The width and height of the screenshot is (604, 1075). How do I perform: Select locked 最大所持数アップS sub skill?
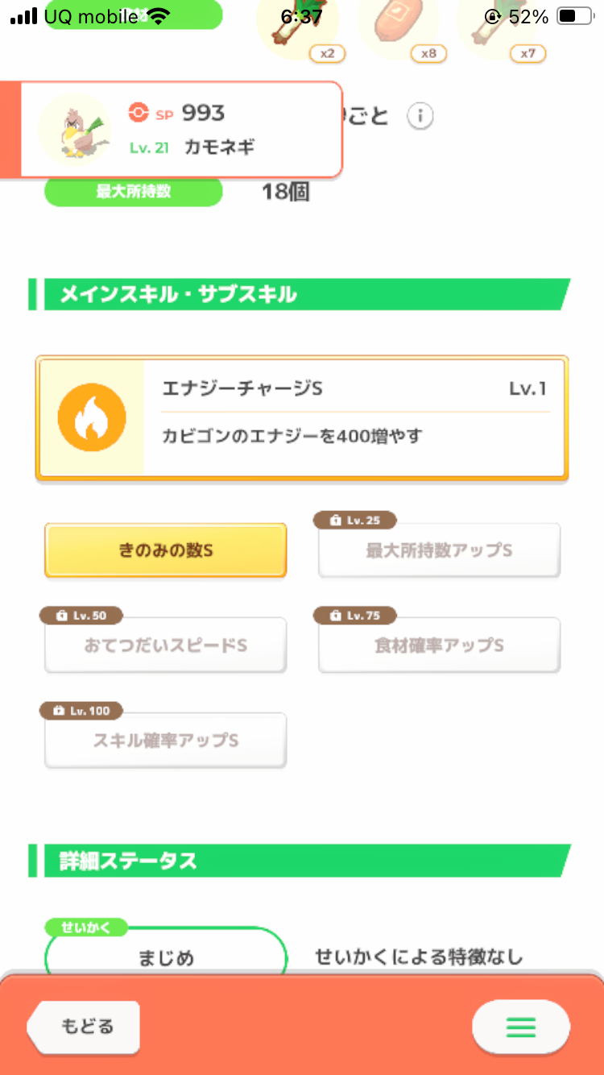pyautogui.click(x=440, y=550)
